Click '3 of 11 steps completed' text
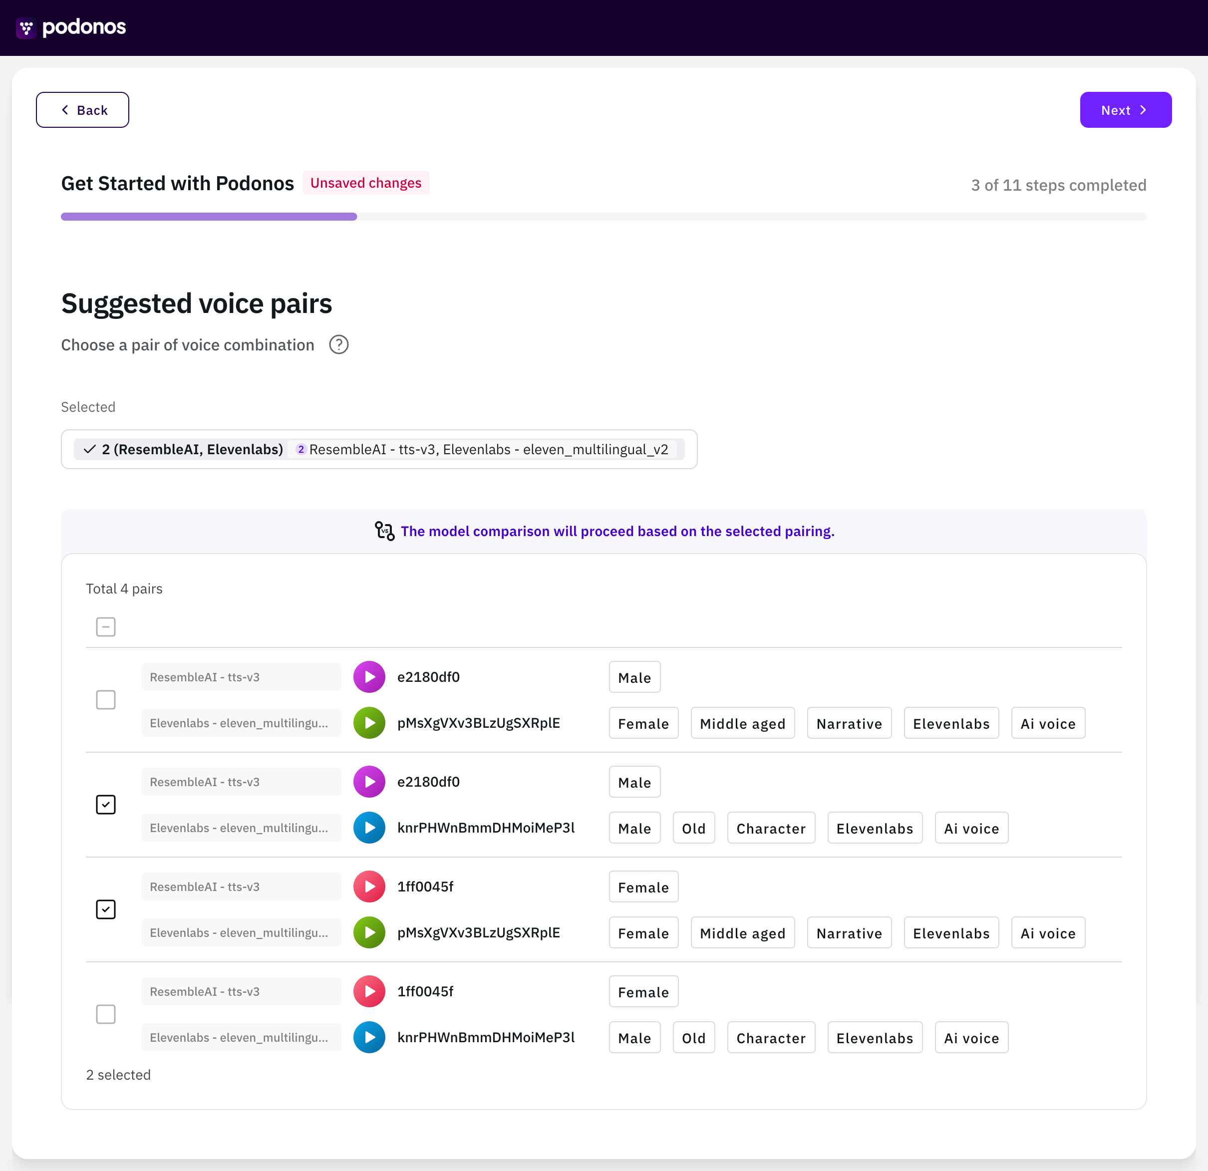 click(1059, 185)
